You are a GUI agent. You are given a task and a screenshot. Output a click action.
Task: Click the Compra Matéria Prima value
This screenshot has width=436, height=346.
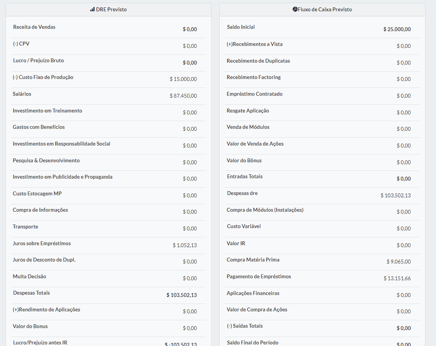398,262
